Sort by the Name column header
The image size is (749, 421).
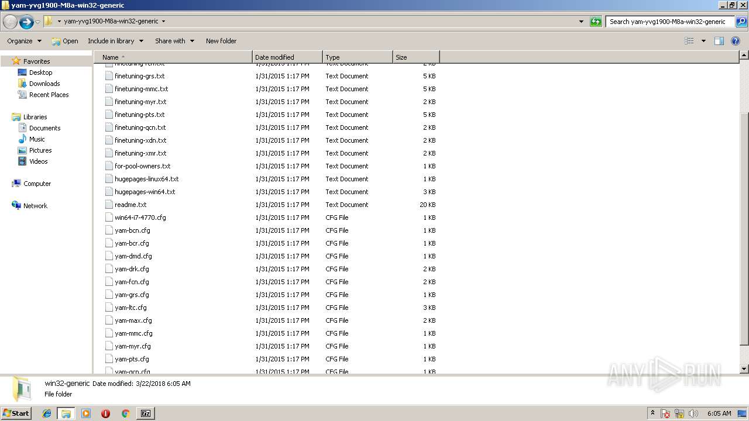(x=173, y=57)
